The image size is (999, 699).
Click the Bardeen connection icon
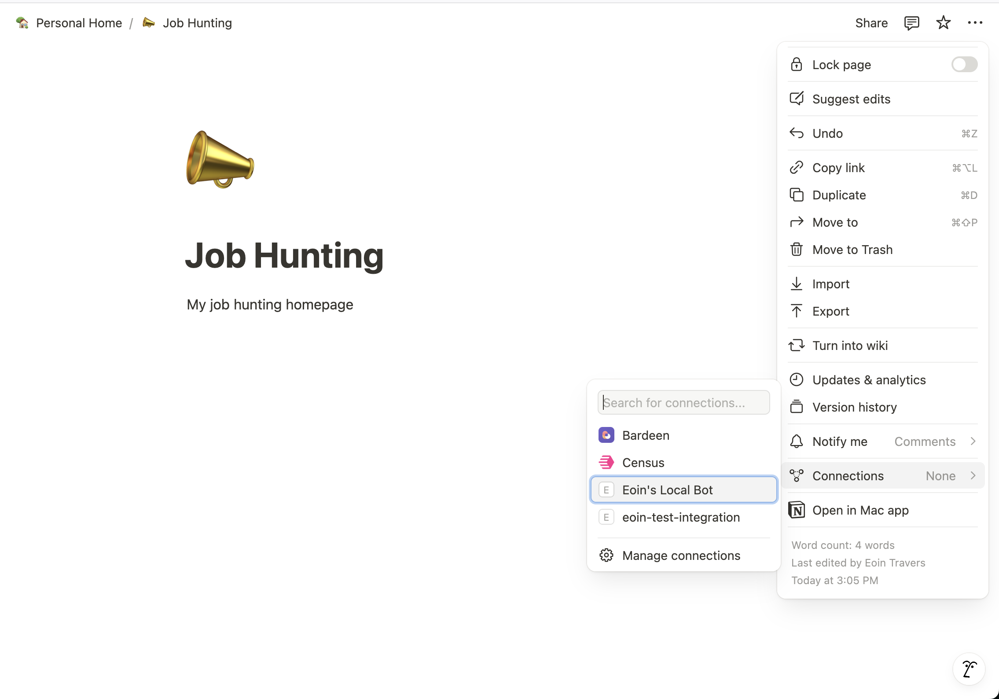pyautogui.click(x=606, y=435)
